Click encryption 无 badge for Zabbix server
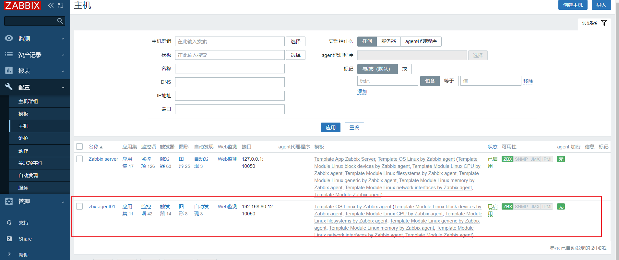 coord(561,159)
